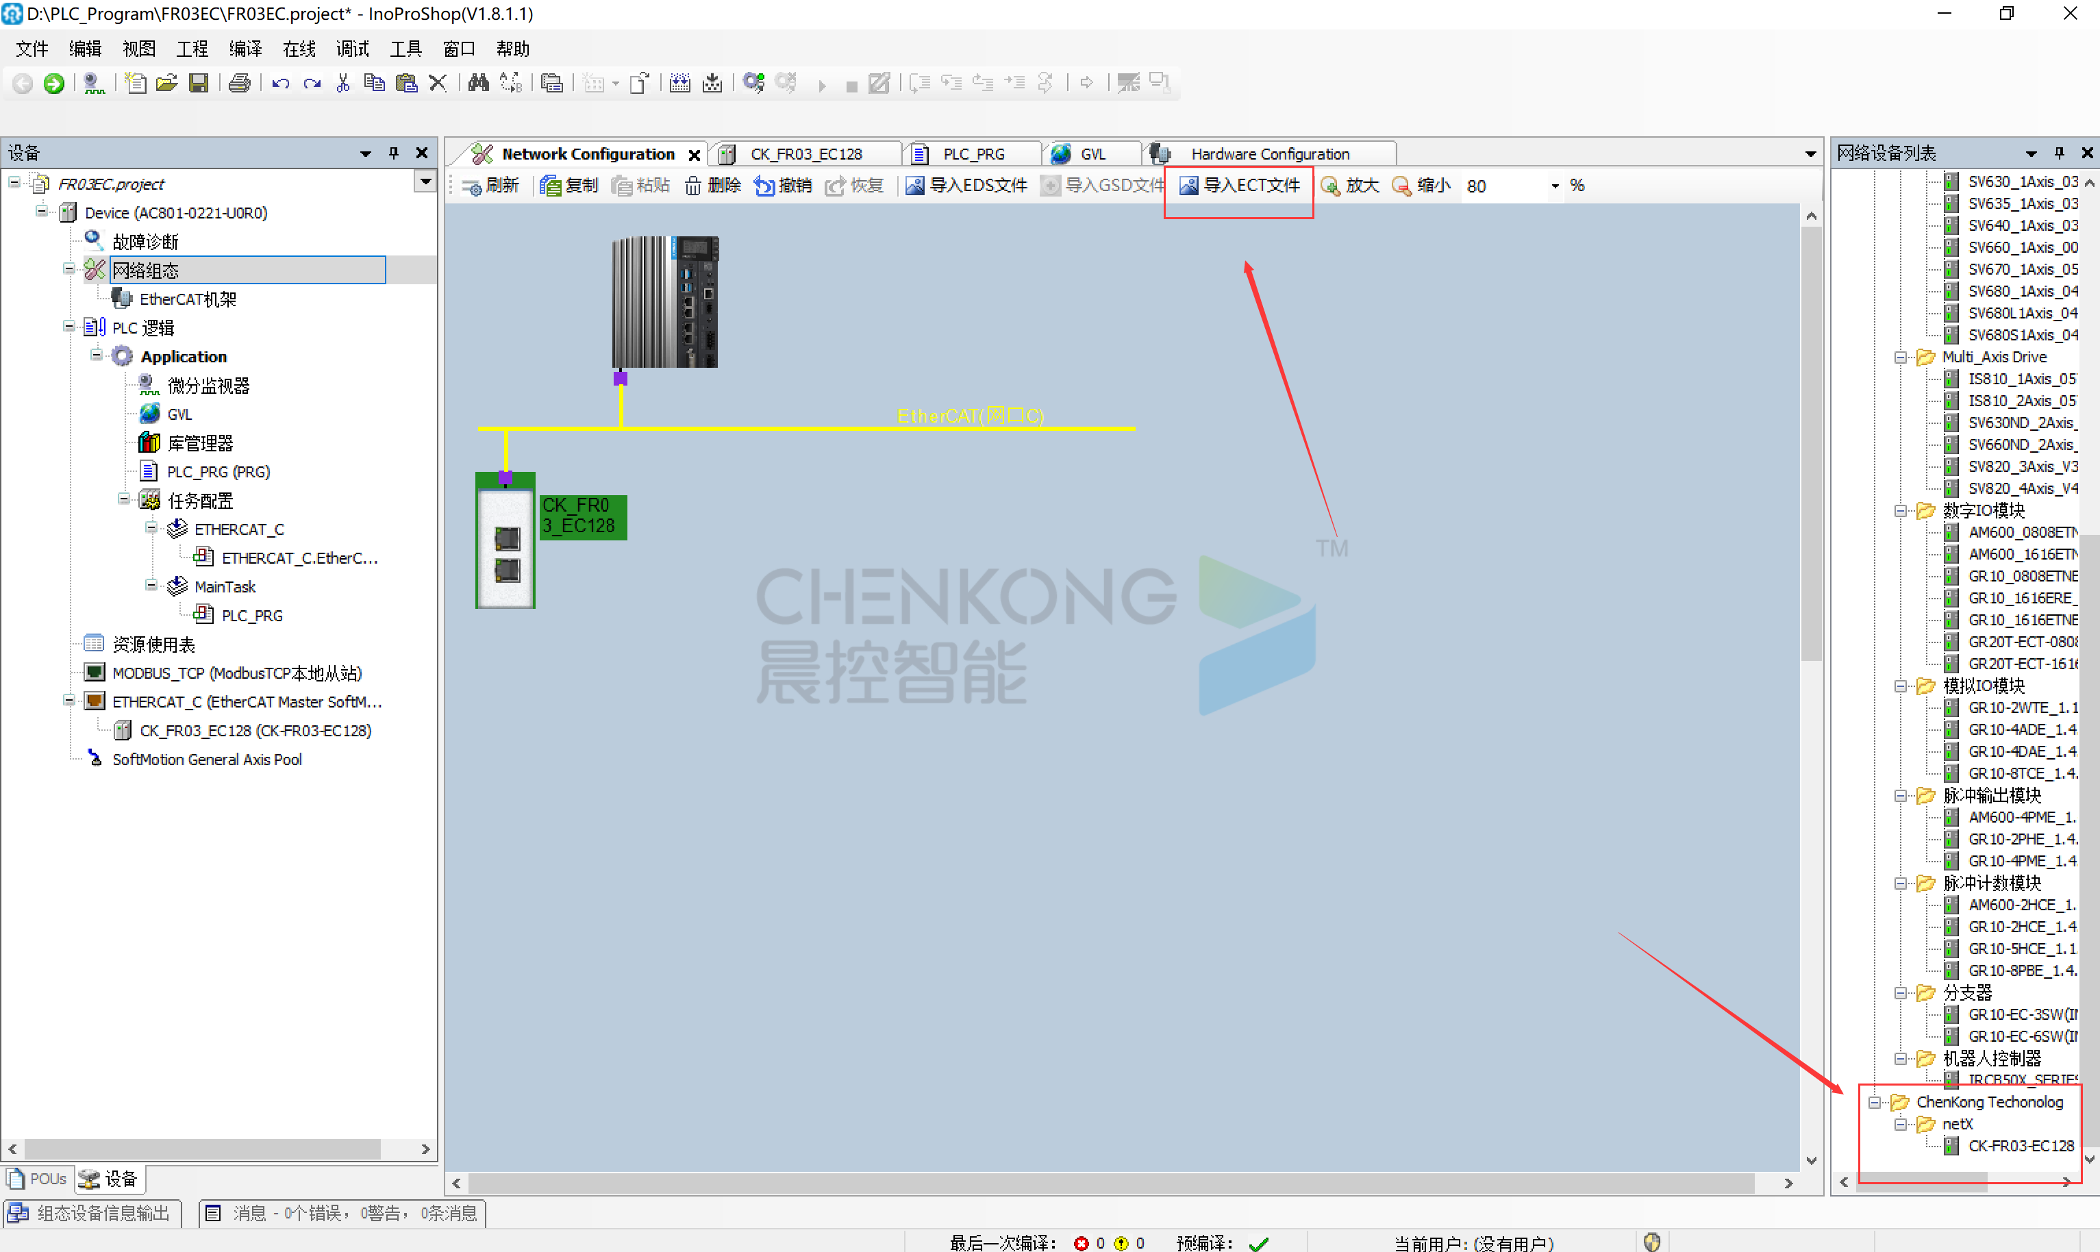This screenshot has height=1252, width=2100.
Task: Click the 刷新 refresh icon
Action: pos(472,186)
